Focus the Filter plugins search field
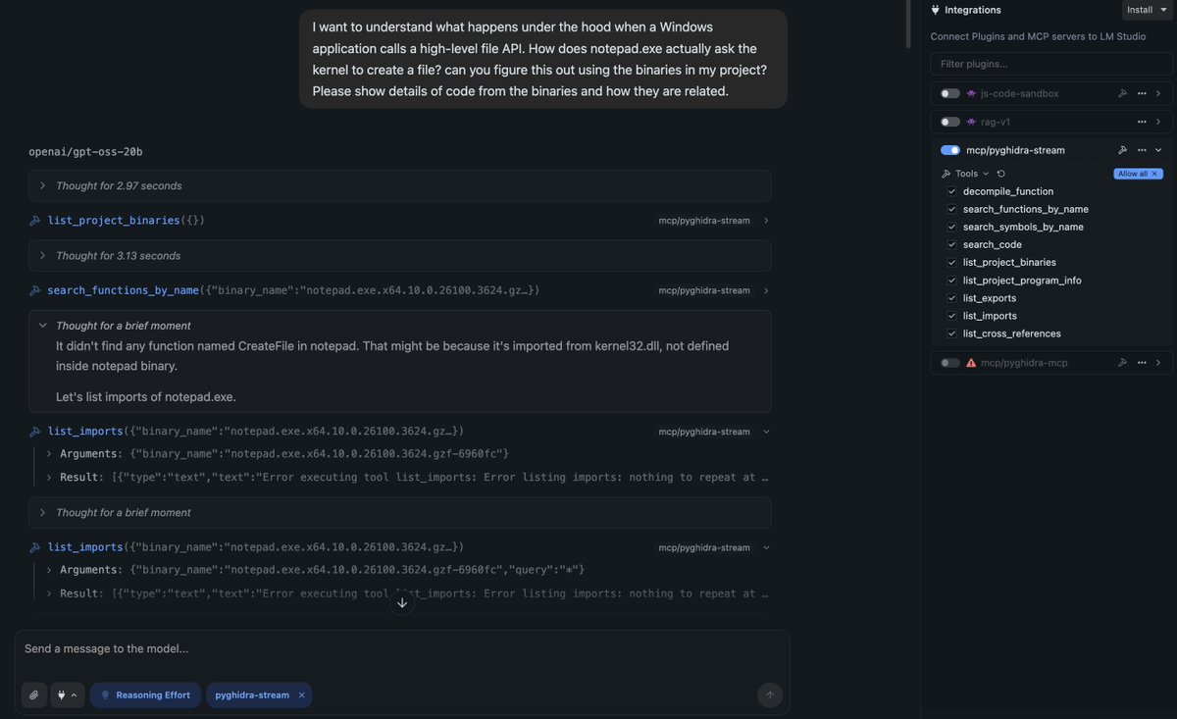This screenshot has height=719, width=1177. tap(1050, 64)
